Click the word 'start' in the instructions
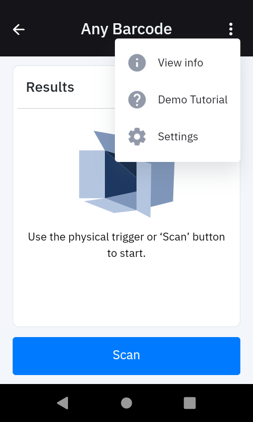Image resolution: width=253 pixels, height=422 pixels. [130, 253]
